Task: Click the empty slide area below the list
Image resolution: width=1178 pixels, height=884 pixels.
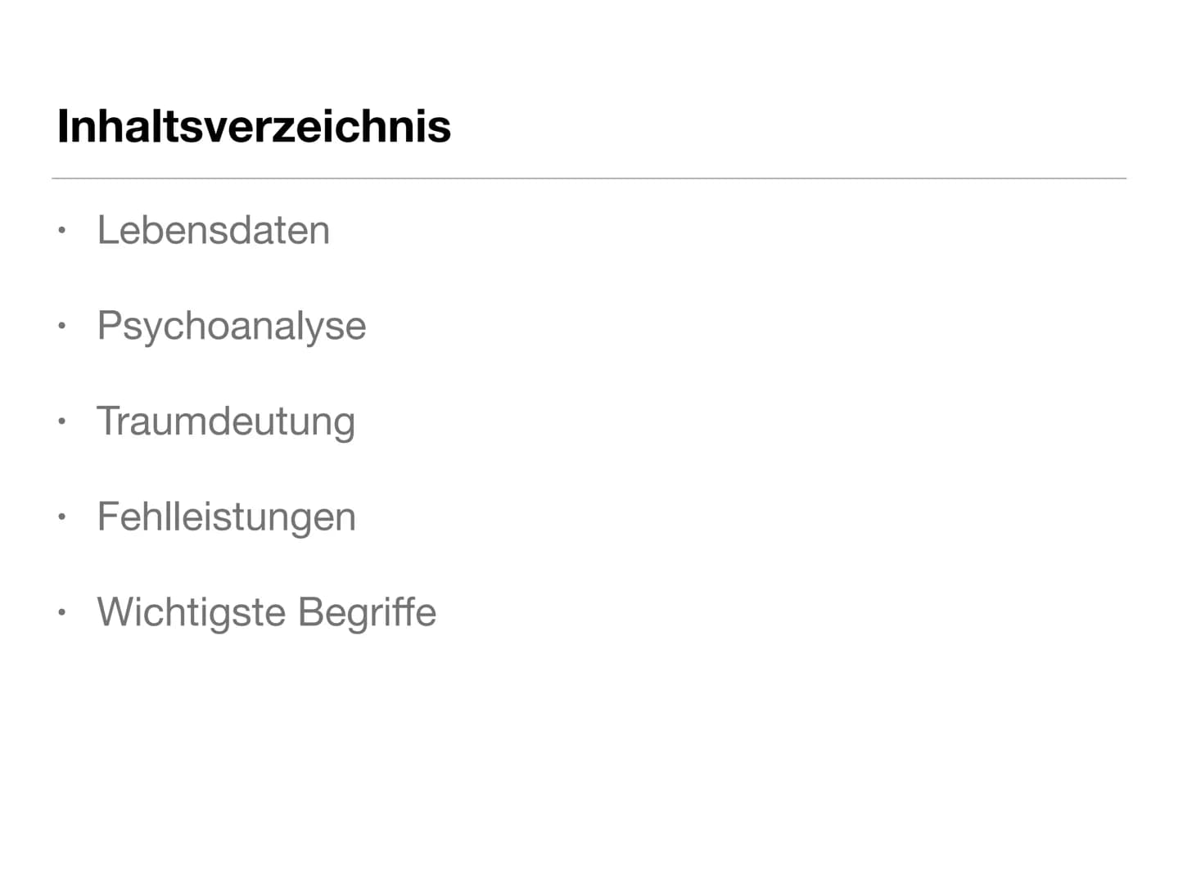Action: click(589, 753)
